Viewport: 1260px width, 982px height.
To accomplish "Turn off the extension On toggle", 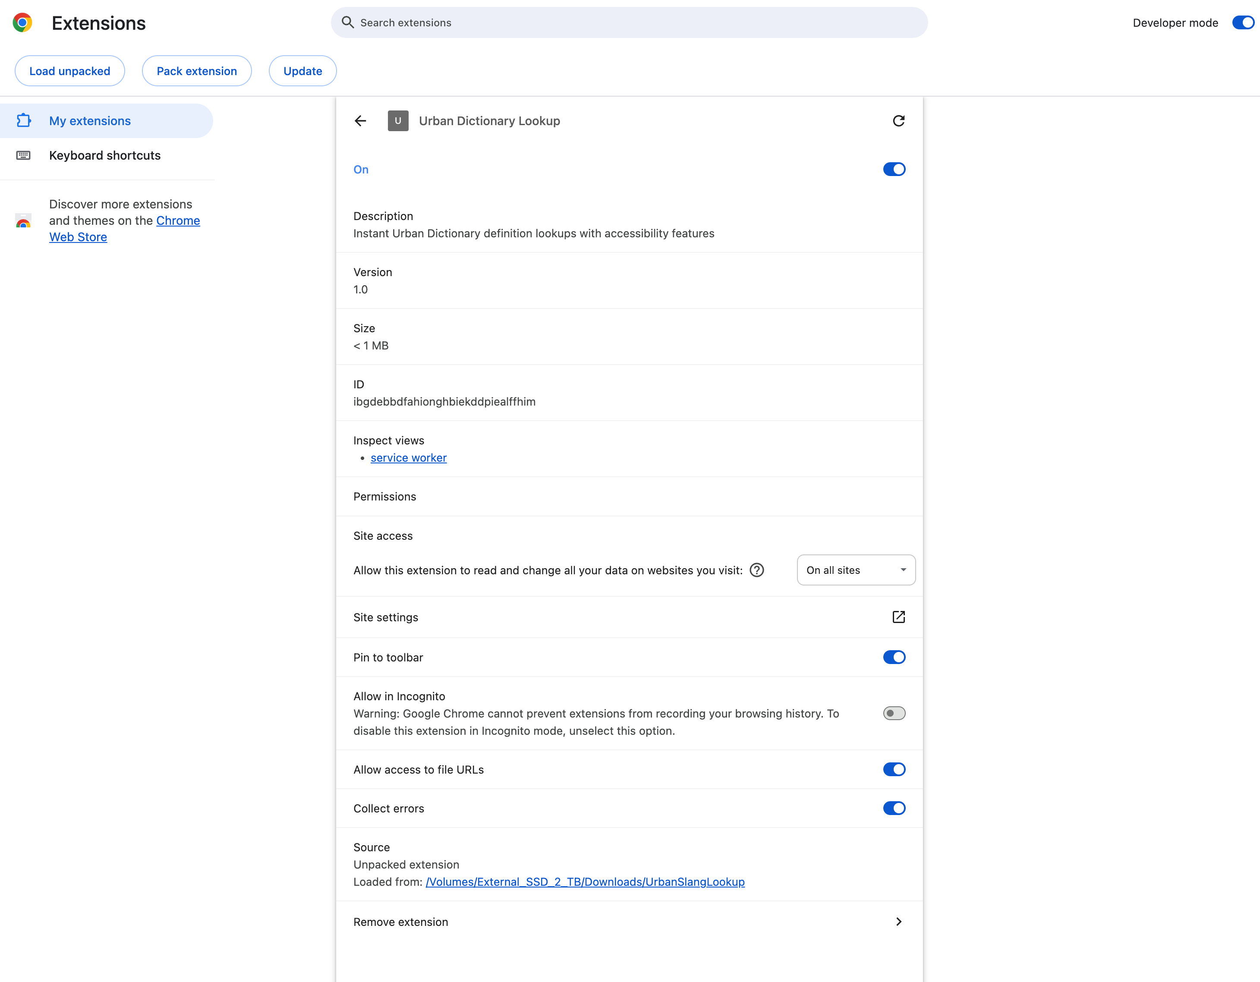I will (x=894, y=169).
